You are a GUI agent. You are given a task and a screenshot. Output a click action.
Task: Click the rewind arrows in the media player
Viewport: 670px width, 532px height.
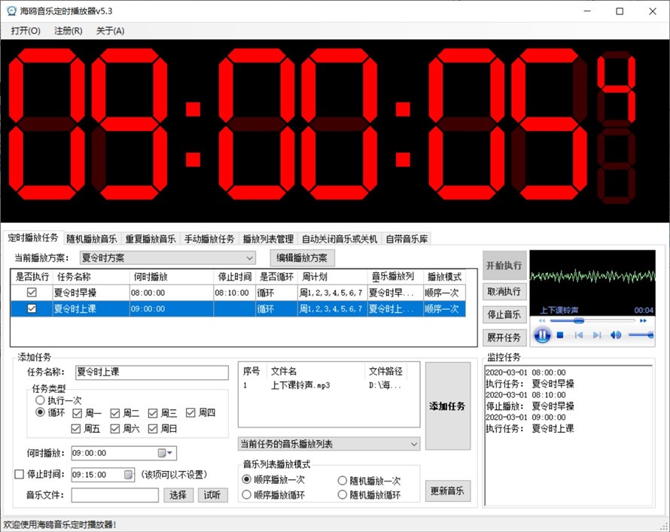[x=542, y=321]
